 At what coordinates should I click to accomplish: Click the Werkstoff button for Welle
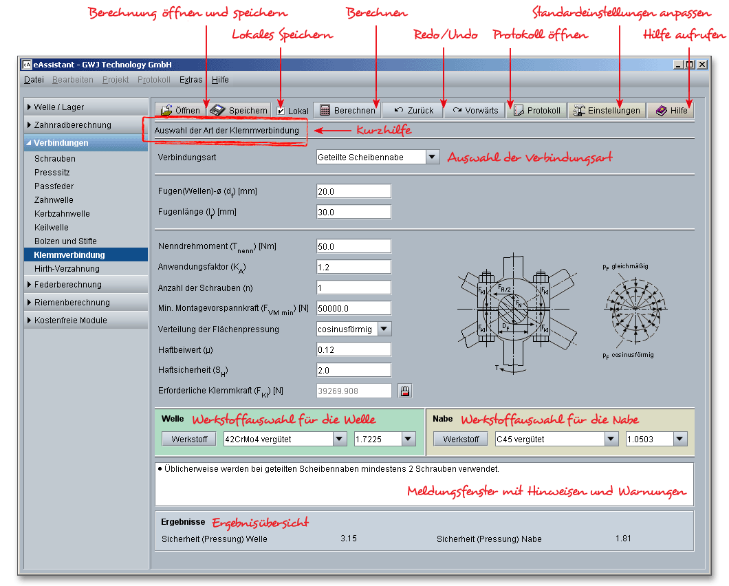coord(189,439)
